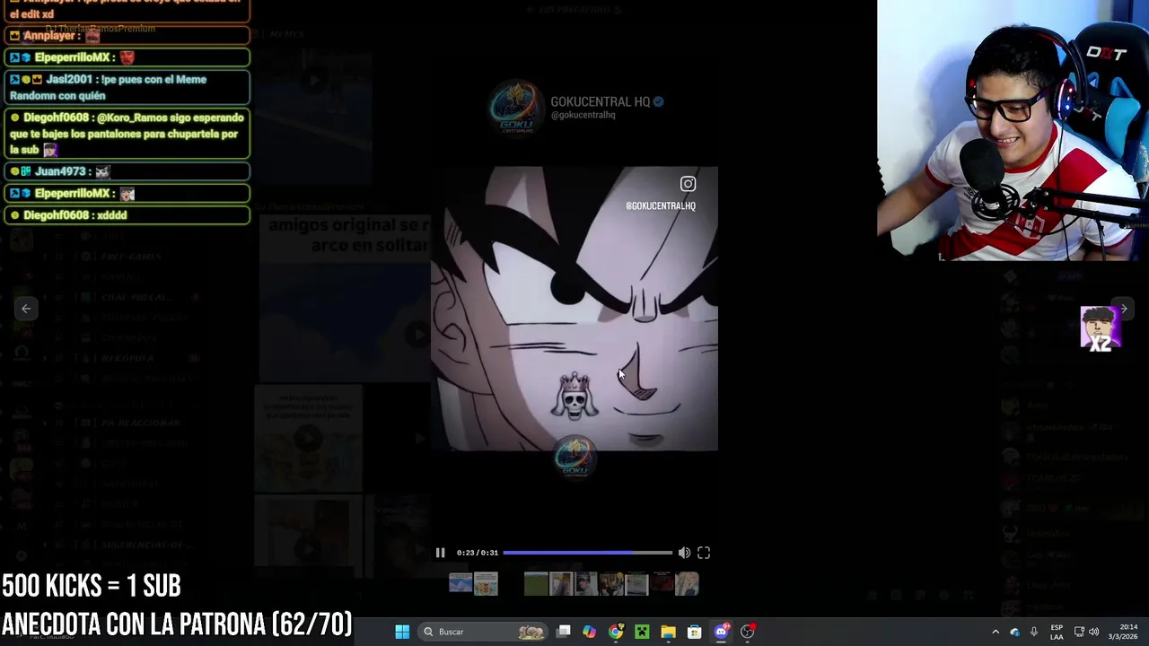Launch Copilot from the taskbar
This screenshot has height=646, width=1149.
coord(589,632)
